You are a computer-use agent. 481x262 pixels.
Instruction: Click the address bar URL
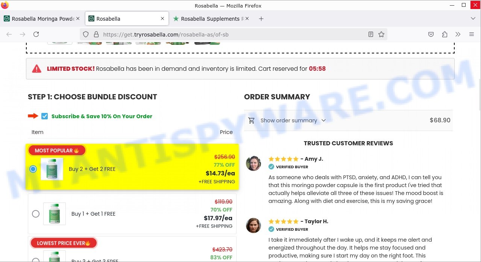[166, 34]
